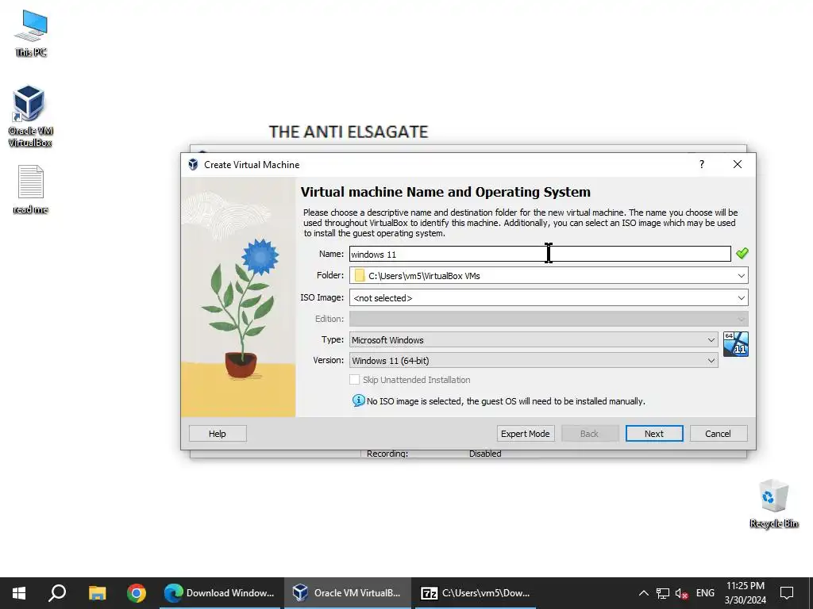The width and height of the screenshot is (813, 609).
Task: Show hidden system tray icons
Action: coord(643,593)
